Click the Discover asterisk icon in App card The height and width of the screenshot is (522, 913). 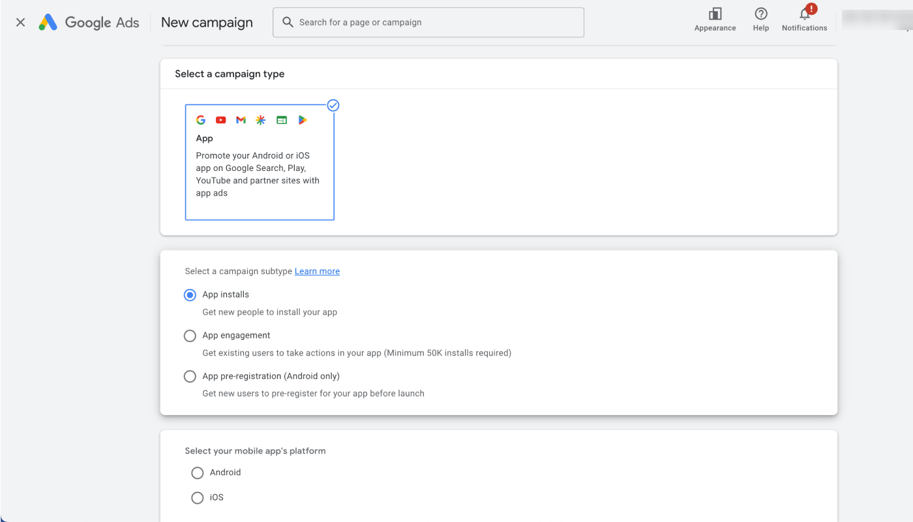[x=260, y=120]
